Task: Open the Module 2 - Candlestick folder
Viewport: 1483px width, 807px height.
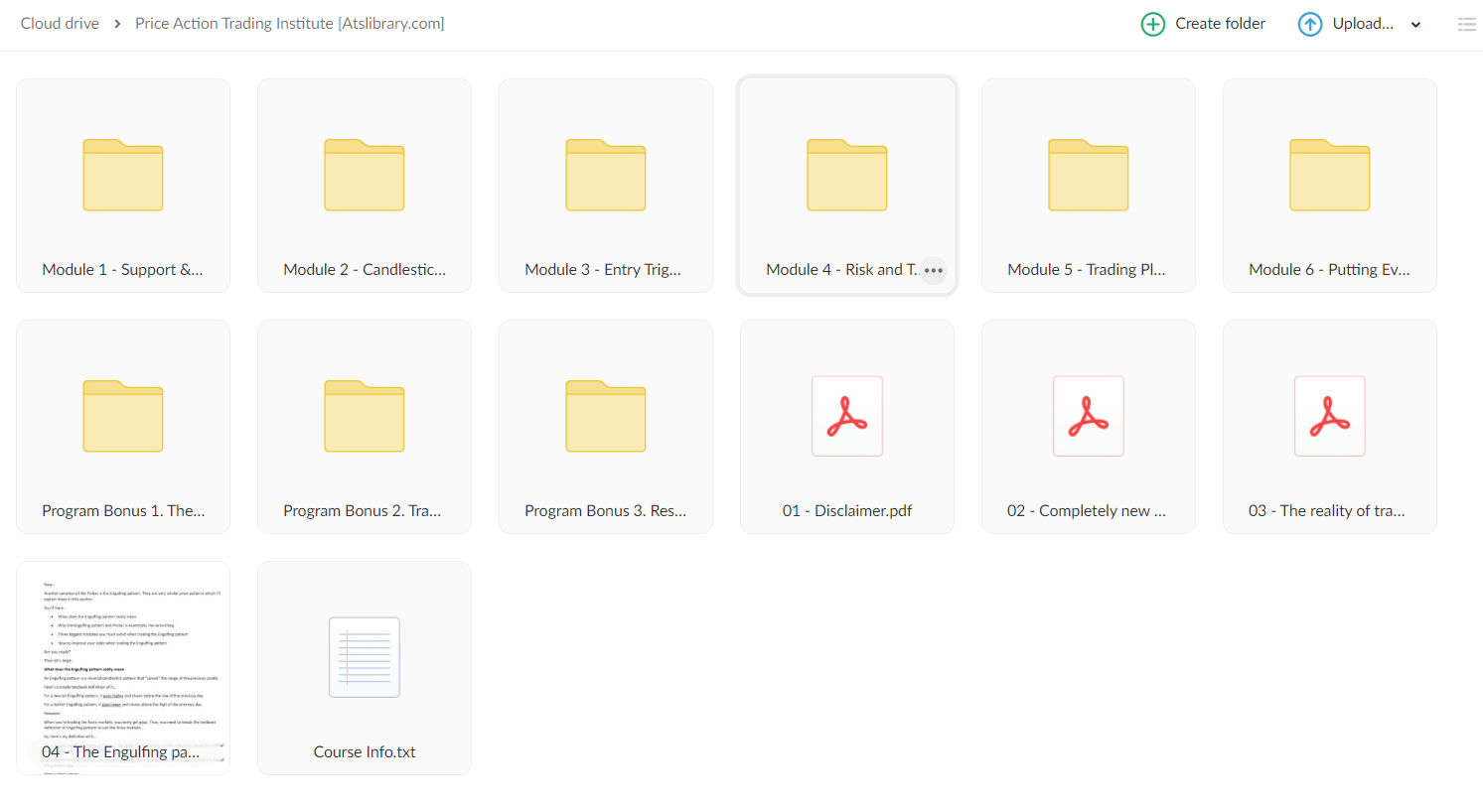Action: tap(364, 176)
